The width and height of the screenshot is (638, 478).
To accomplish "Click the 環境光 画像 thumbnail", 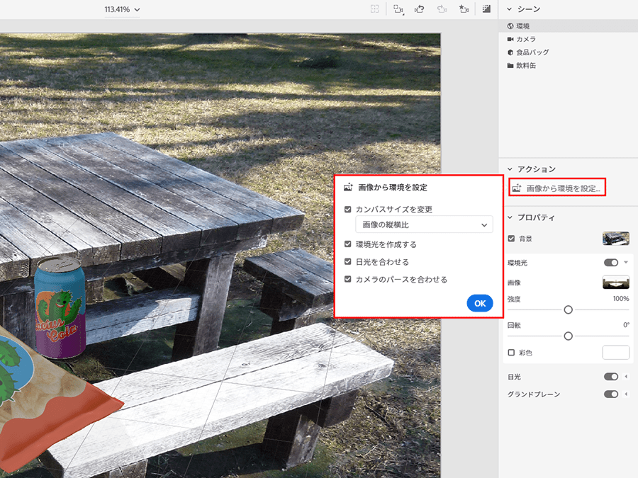I will pos(616,282).
